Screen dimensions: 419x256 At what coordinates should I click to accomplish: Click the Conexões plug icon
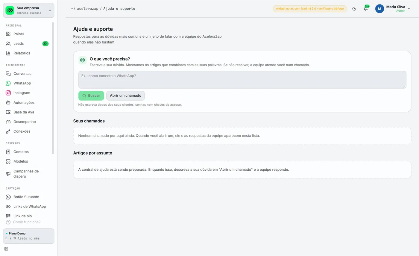tap(8, 131)
